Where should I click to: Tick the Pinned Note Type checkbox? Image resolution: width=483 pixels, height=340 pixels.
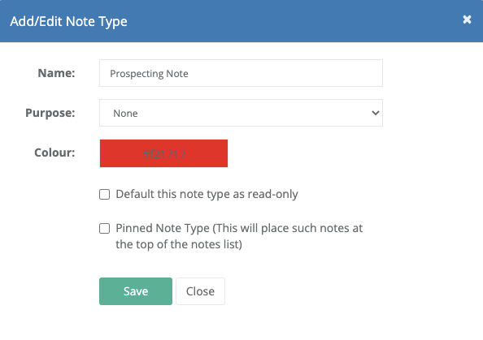coord(104,228)
